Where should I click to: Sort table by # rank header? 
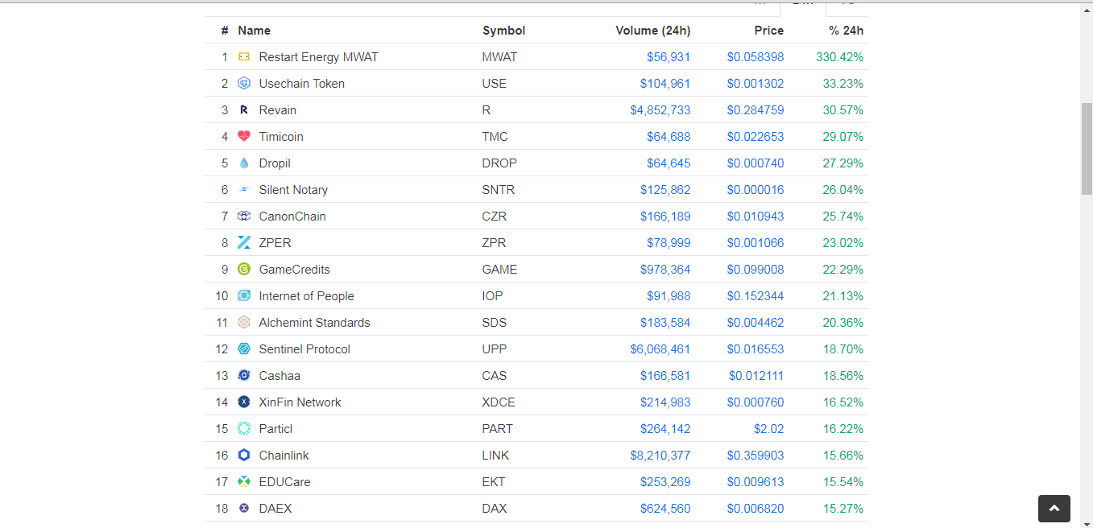click(x=225, y=31)
